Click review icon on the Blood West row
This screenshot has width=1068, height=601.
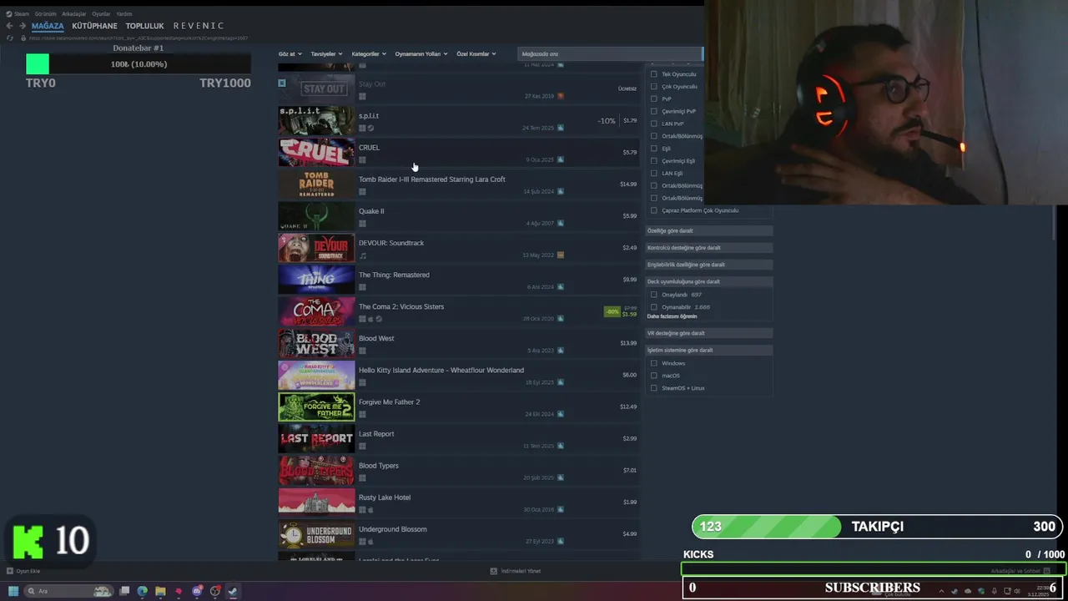(561, 351)
